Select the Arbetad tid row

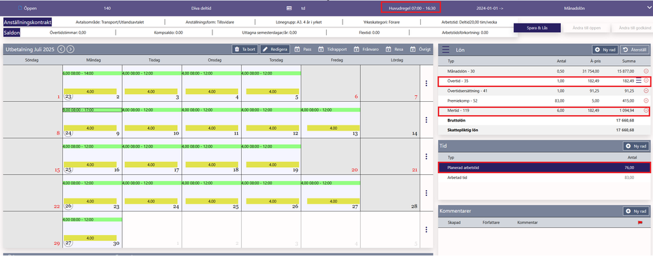pos(544,178)
